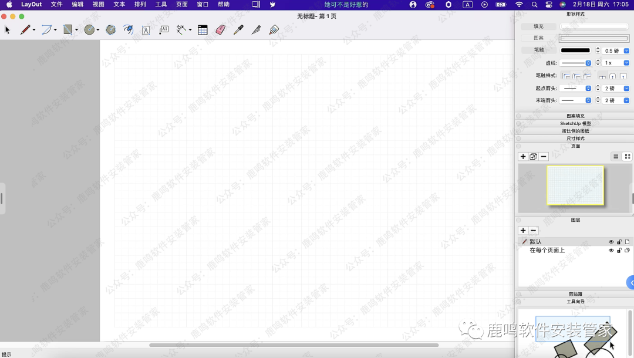Screen dimensions: 634x358
Task: Select the Polygon tool icon
Action: [110, 30]
